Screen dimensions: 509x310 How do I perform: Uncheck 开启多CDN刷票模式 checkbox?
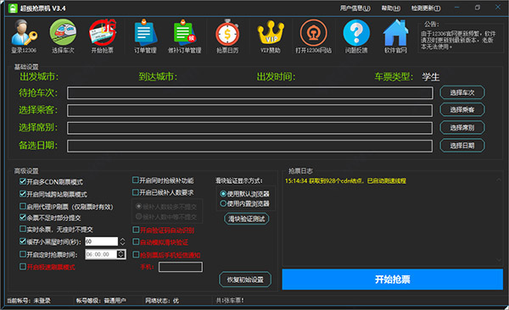(x=23, y=181)
